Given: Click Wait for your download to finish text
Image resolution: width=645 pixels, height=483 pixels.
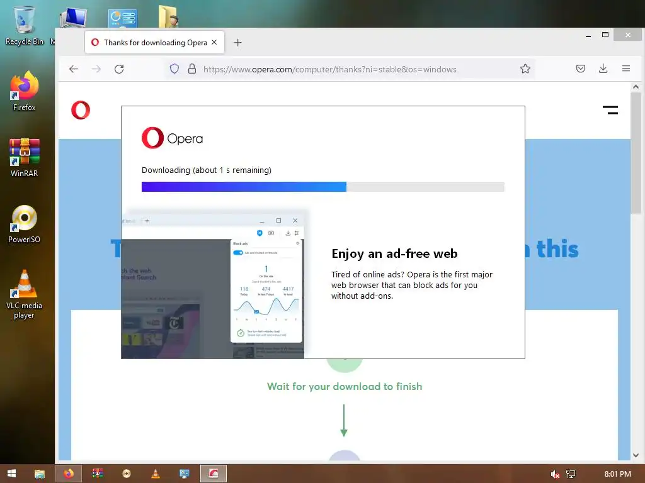Looking at the screenshot, I should coord(345,387).
